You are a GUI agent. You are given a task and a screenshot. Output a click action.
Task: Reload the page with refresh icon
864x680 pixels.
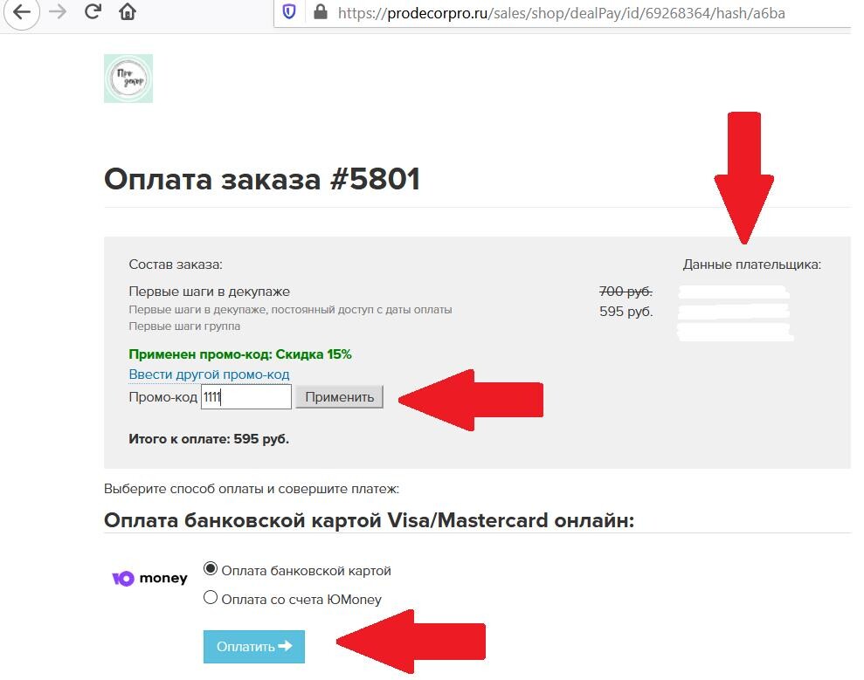pyautogui.click(x=93, y=11)
